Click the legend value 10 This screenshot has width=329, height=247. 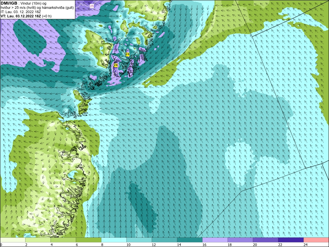coord(128,245)
